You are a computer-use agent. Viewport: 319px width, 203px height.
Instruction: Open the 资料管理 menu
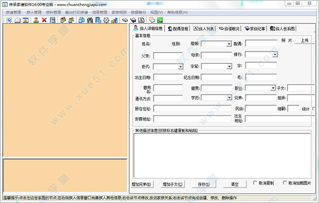point(54,12)
